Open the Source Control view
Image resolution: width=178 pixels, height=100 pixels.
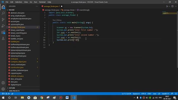[3, 19]
